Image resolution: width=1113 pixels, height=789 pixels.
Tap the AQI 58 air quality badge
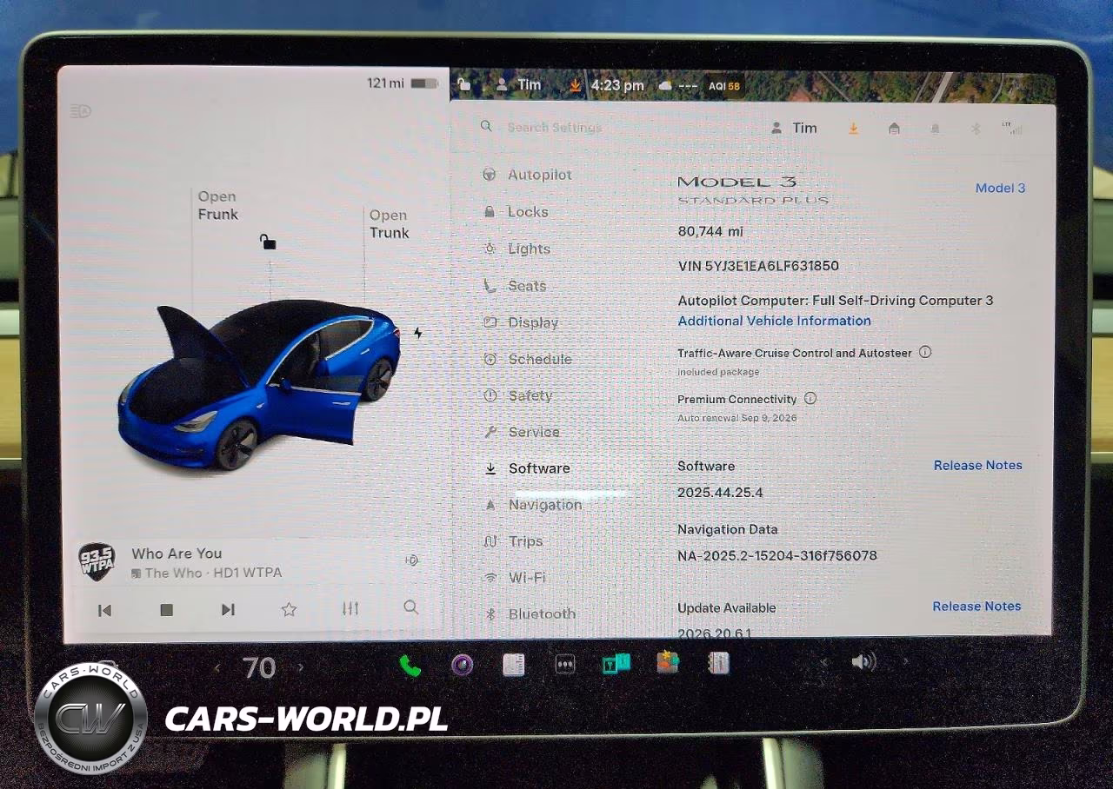click(x=724, y=86)
